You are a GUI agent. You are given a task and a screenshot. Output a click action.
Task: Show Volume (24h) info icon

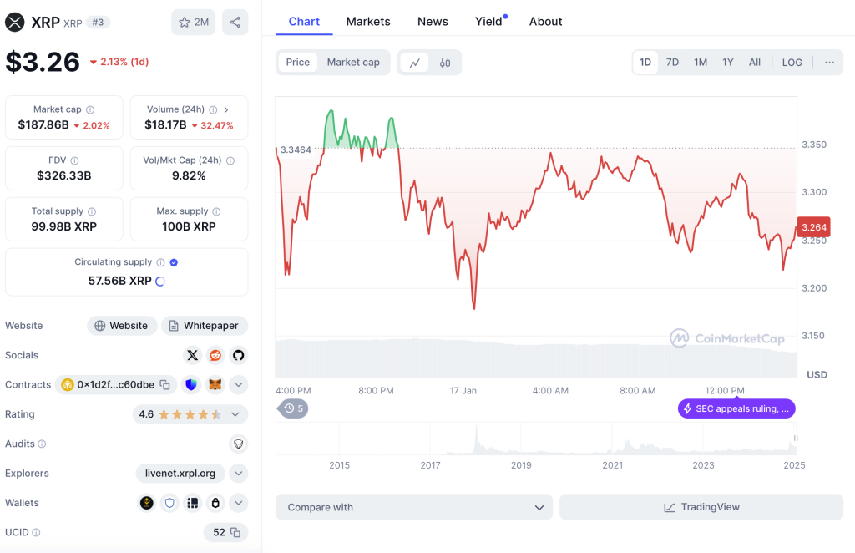213,109
